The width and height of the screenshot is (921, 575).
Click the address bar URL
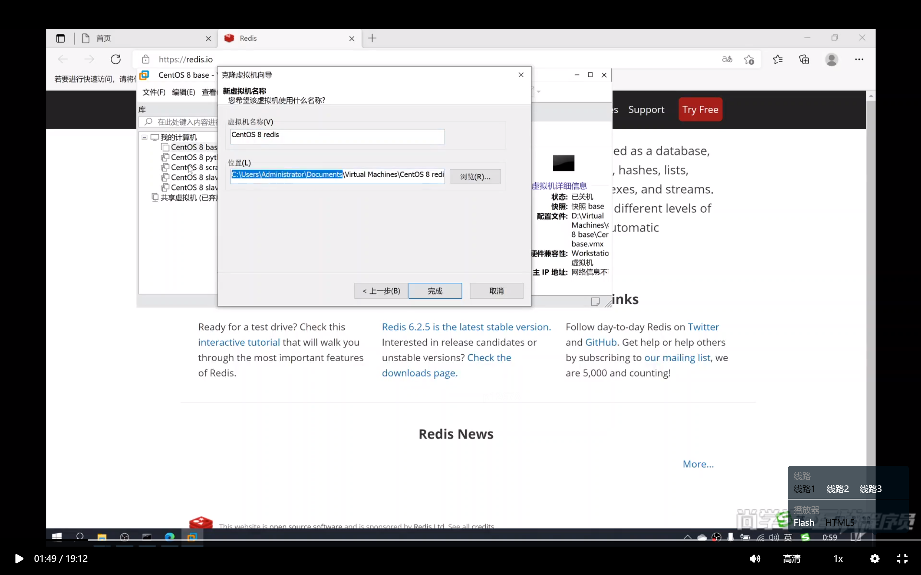coord(186,59)
